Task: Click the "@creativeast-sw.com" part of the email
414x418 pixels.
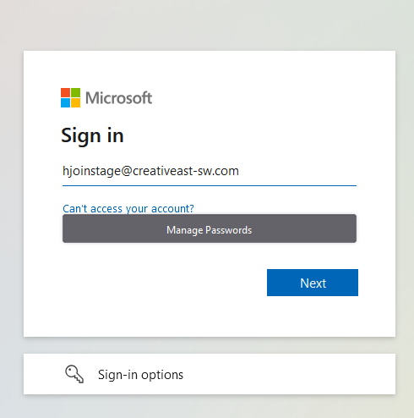Action: (180, 171)
